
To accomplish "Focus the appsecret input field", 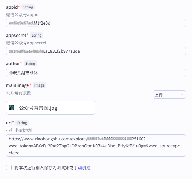I will [x=96, y=51].
